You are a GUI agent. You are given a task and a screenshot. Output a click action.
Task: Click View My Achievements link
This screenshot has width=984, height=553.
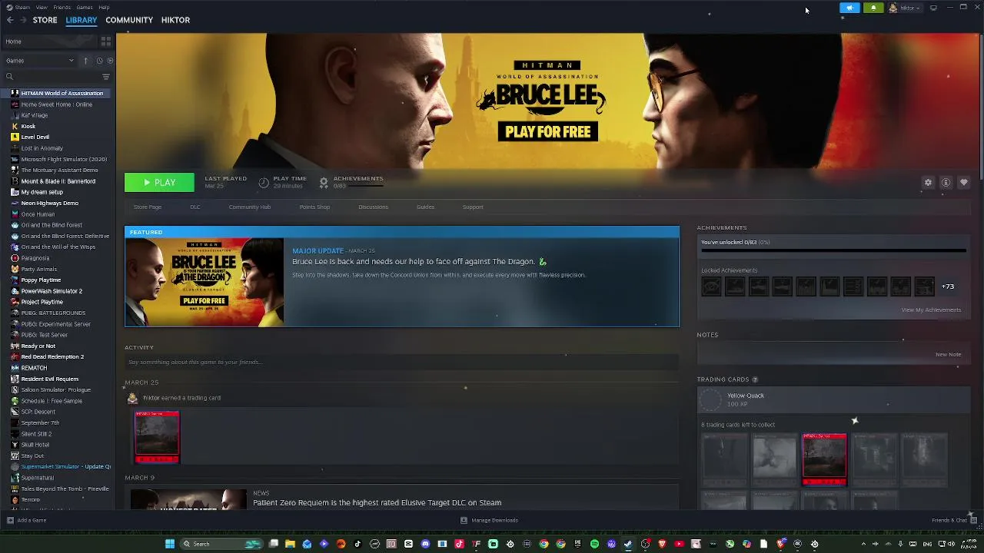pyautogui.click(x=931, y=310)
